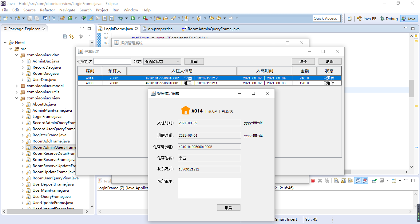Toggle Show Console on Standard Out
The width and height of the screenshot is (420, 224).
point(358,181)
